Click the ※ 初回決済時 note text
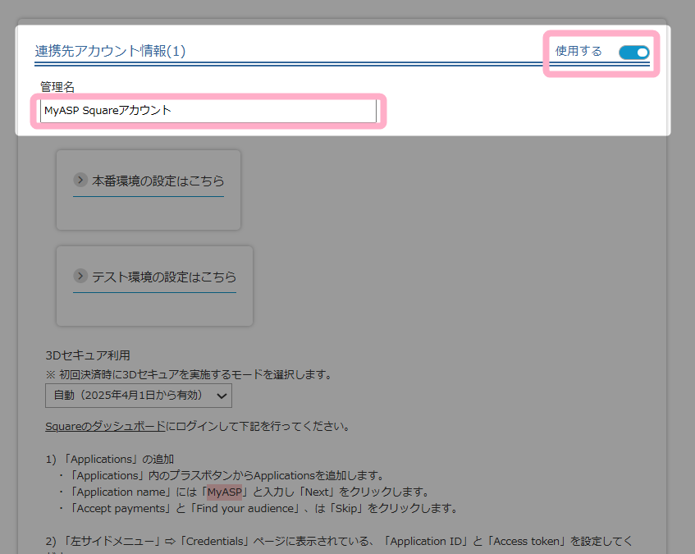Viewport: 695px width, 554px height. coord(189,374)
